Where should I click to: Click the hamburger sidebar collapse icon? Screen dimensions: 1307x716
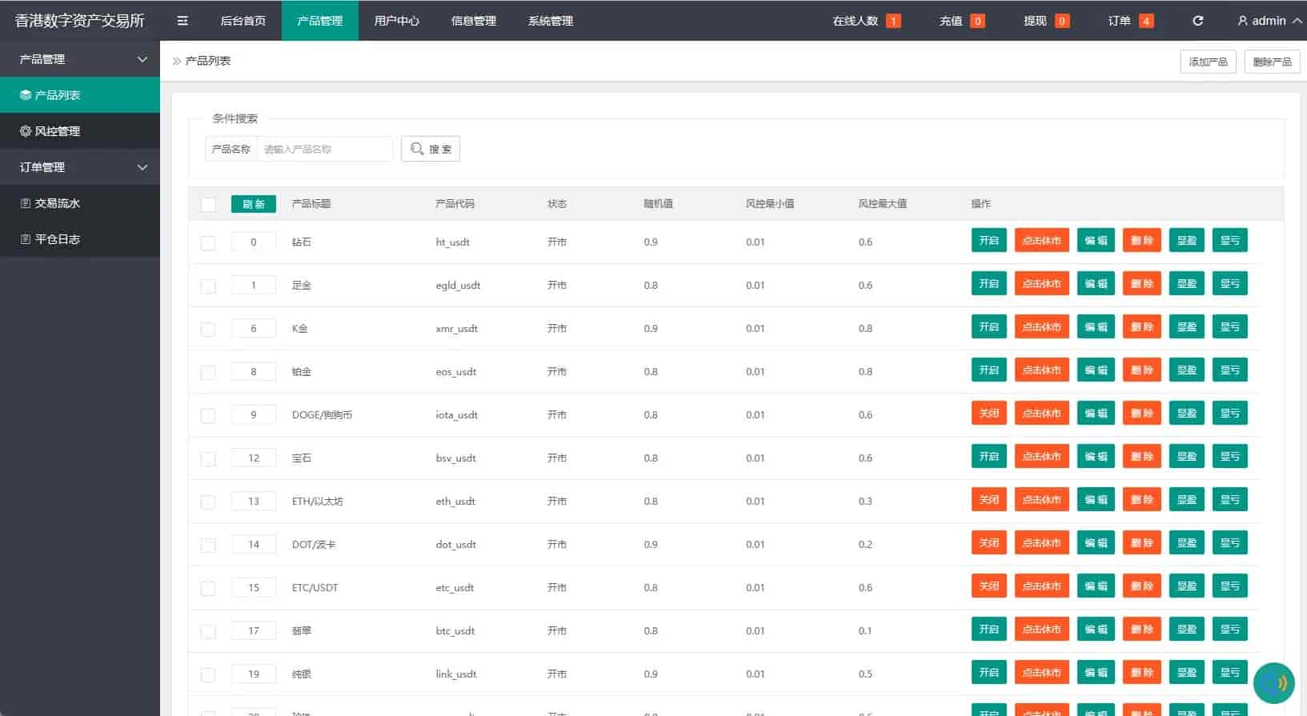(182, 21)
